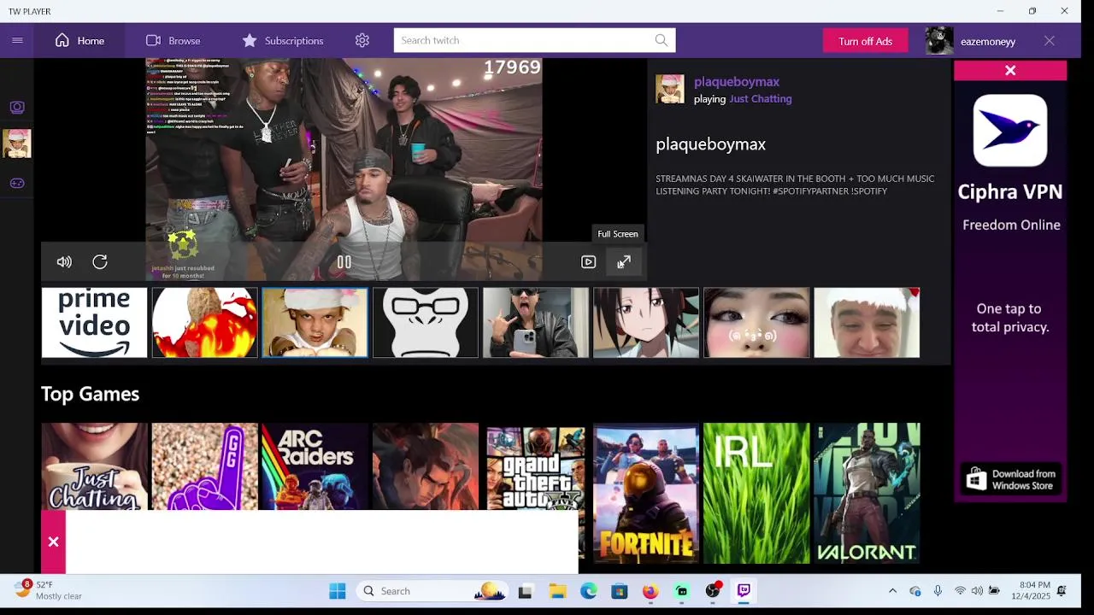Select the highlighted Santa hat kid thumbnail
The height and width of the screenshot is (615, 1094).
(x=315, y=323)
